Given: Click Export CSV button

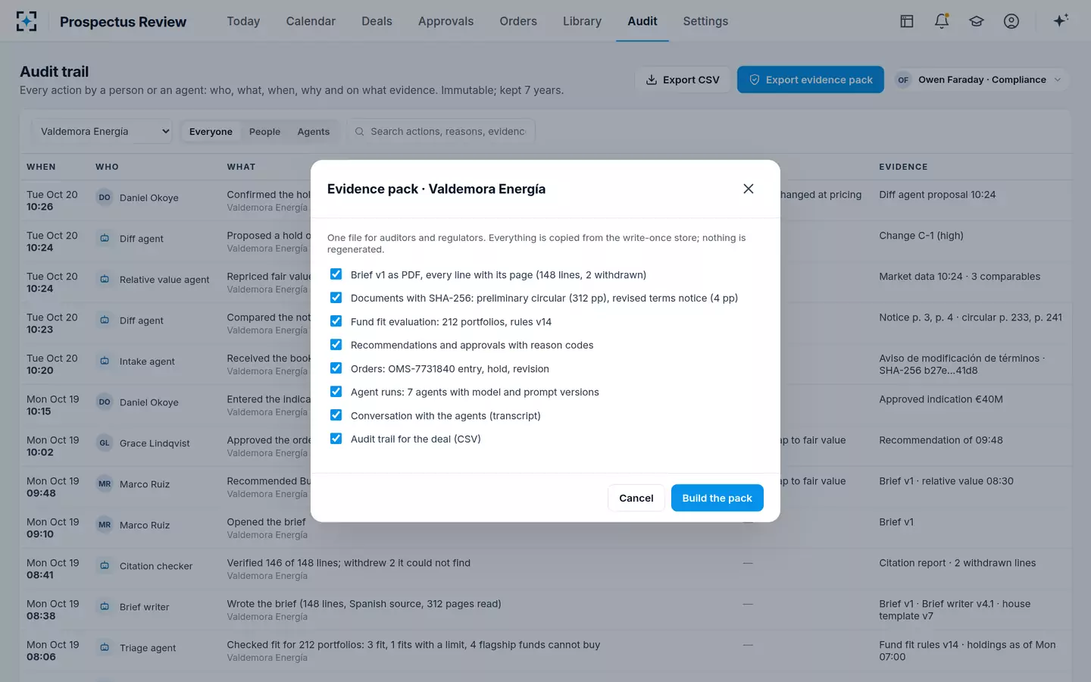Looking at the screenshot, I should tap(683, 80).
